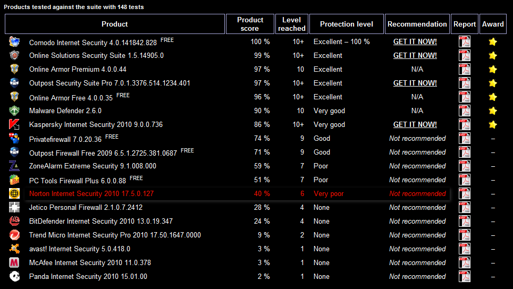This screenshot has height=289, width=513.
Task: Click the McAfee Internet Security product icon
Action: pyautogui.click(x=14, y=262)
